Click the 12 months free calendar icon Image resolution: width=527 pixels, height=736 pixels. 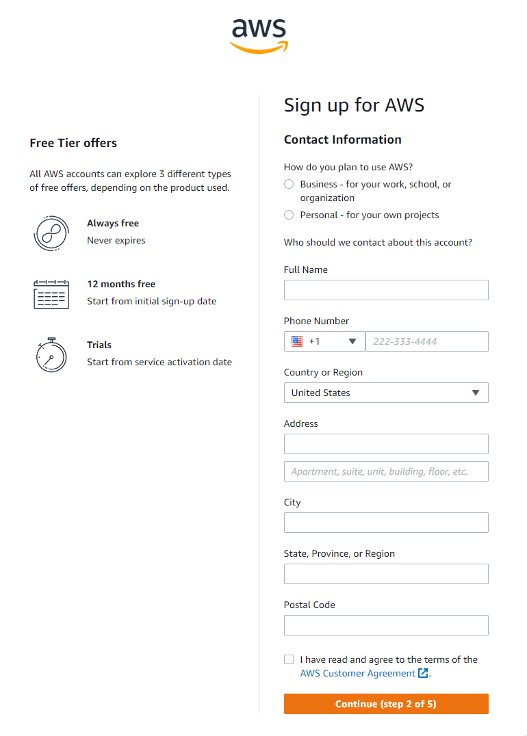point(51,294)
